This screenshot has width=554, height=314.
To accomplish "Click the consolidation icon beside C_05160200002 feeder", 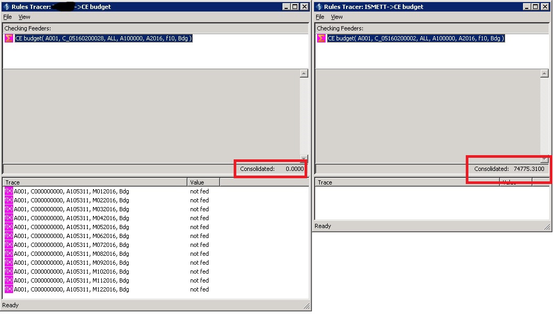I will pos(321,38).
